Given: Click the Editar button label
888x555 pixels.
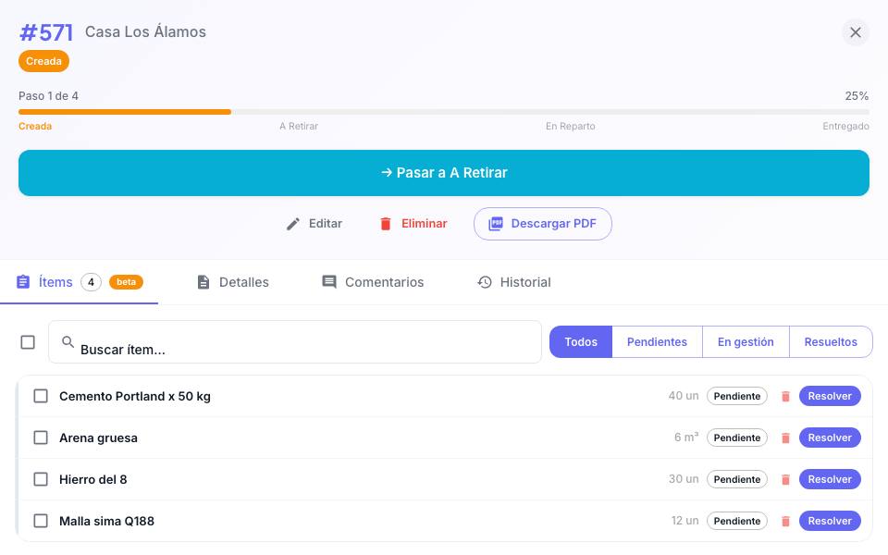Looking at the screenshot, I should point(326,224).
